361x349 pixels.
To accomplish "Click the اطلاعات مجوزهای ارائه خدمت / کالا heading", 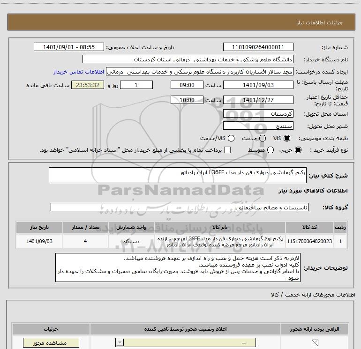I will point(313,295).
